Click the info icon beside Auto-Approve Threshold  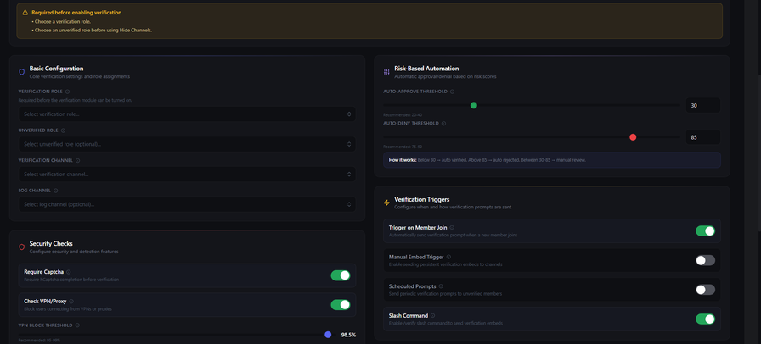452,92
